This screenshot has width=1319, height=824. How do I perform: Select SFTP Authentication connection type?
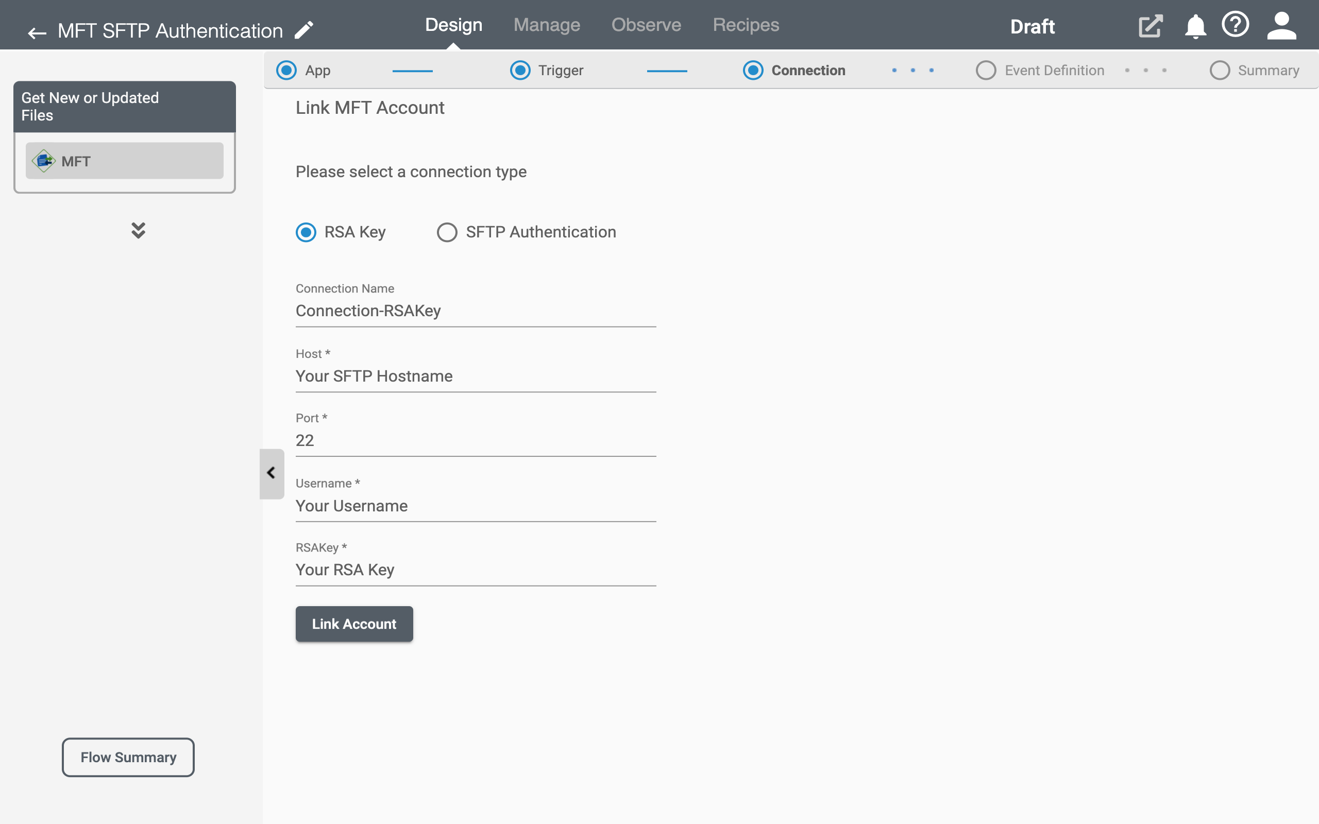pos(446,232)
